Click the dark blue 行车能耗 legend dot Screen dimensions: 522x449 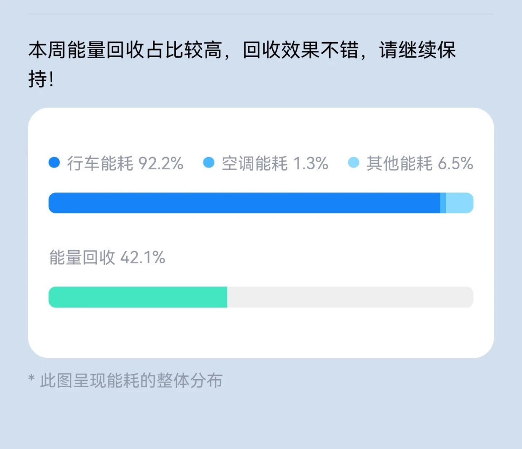[x=54, y=163]
